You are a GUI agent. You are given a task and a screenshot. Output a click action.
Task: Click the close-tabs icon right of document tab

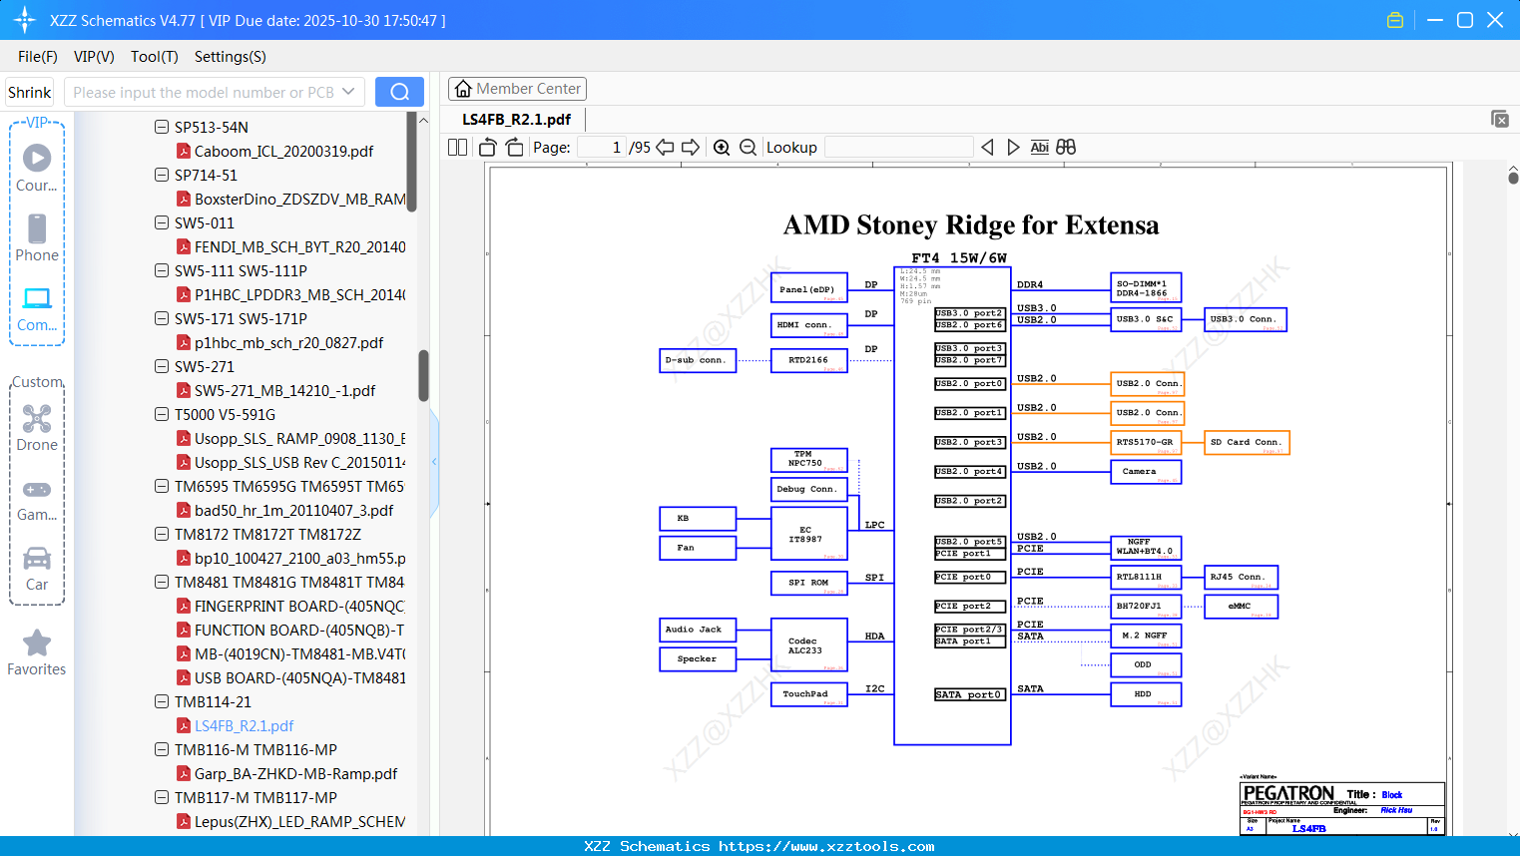(x=1500, y=119)
